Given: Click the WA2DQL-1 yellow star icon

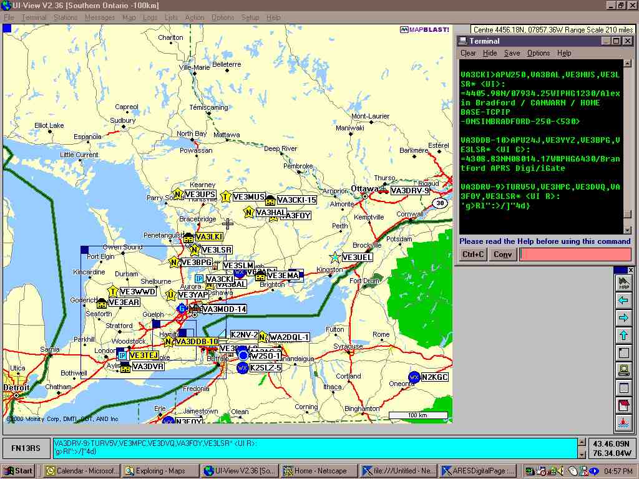Looking at the screenshot, I should (x=263, y=337).
